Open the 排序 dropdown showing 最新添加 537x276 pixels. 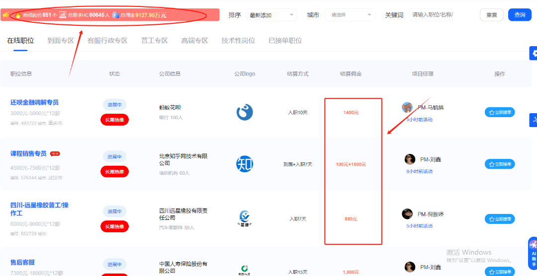pos(271,15)
